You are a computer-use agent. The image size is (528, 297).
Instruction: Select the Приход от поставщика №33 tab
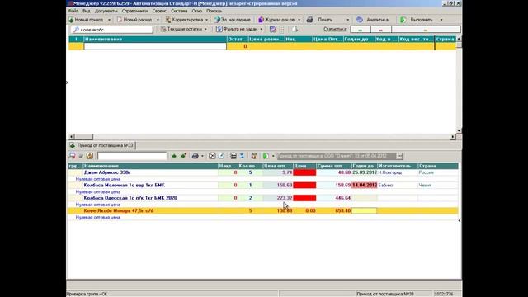101,145
